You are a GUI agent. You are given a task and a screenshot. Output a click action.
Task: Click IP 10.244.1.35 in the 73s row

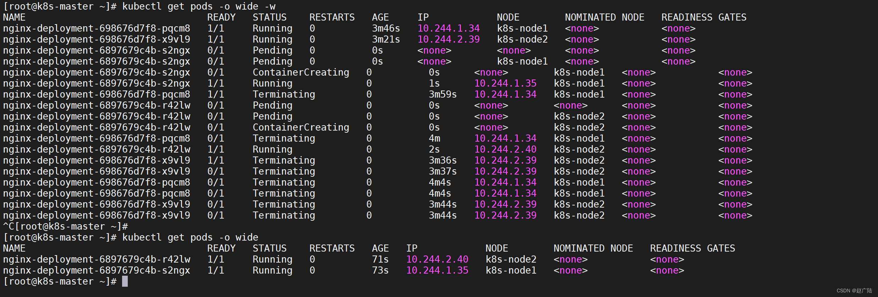tap(437, 270)
